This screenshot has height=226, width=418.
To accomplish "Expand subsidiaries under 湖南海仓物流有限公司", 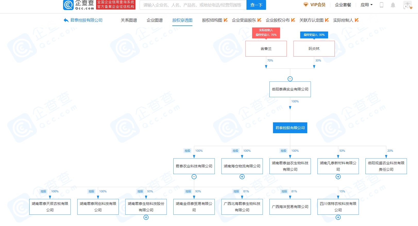I will (242, 177).
